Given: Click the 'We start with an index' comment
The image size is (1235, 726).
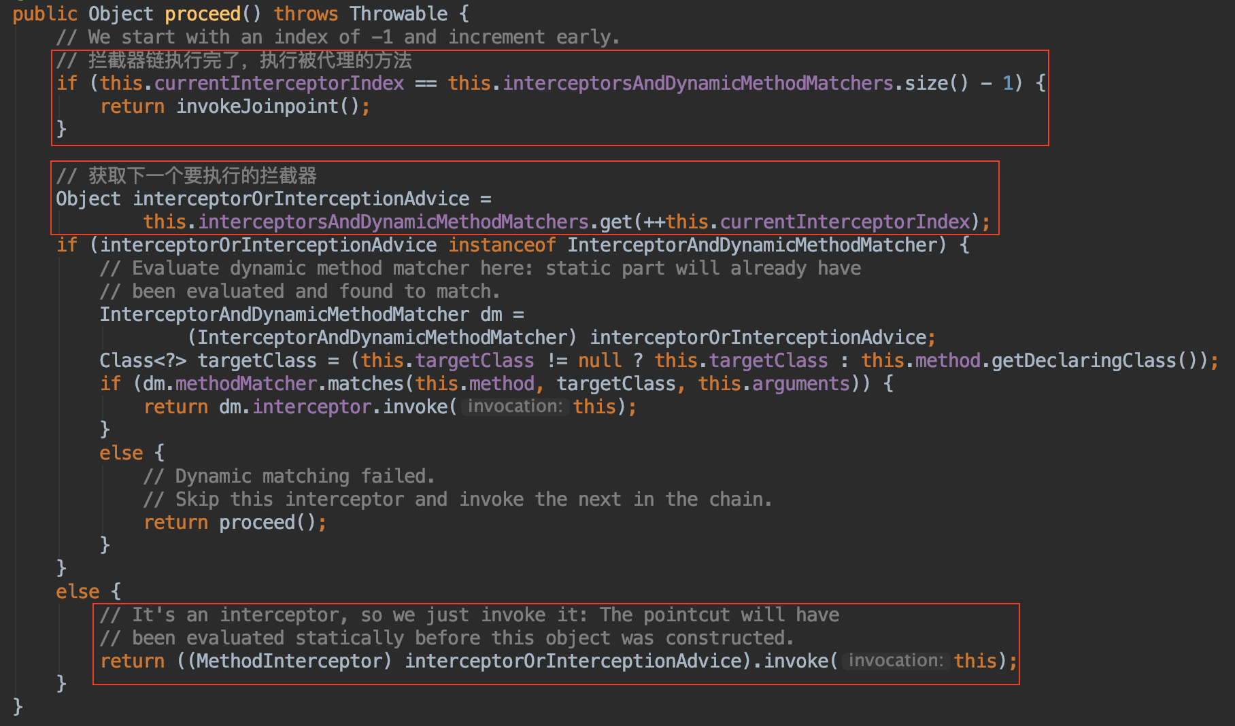Looking at the screenshot, I should [338, 37].
